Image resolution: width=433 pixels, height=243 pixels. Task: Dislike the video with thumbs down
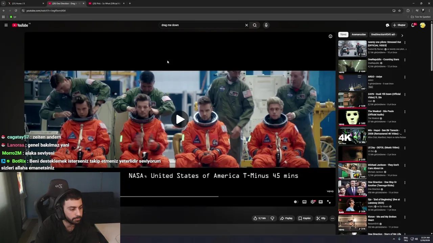(272, 218)
